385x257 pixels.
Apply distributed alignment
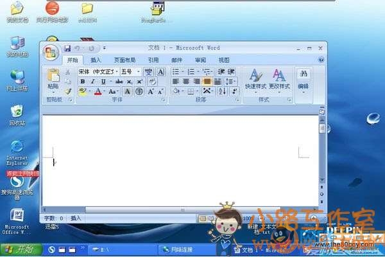pos(218,82)
